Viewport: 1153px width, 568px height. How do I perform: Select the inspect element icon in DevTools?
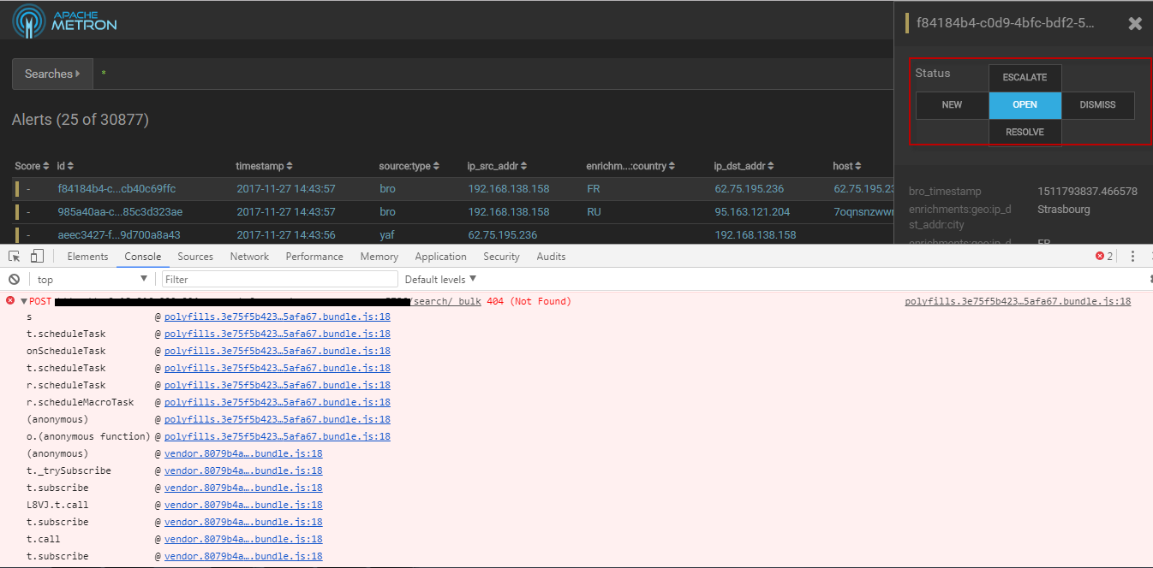coord(15,256)
